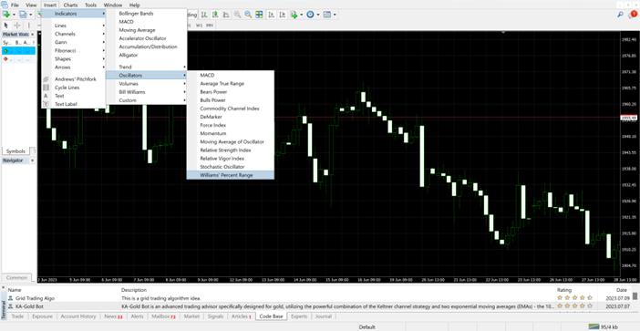Expand the Bill Williams submenu
The width and height of the screenshot is (640, 331).
point(146,92)
